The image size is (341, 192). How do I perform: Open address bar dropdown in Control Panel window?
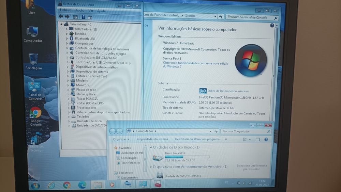tap(215, 16)
